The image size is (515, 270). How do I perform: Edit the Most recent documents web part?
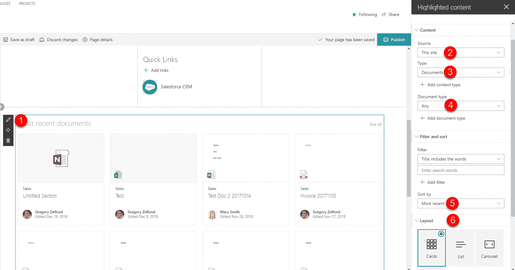tap(8, 119)
